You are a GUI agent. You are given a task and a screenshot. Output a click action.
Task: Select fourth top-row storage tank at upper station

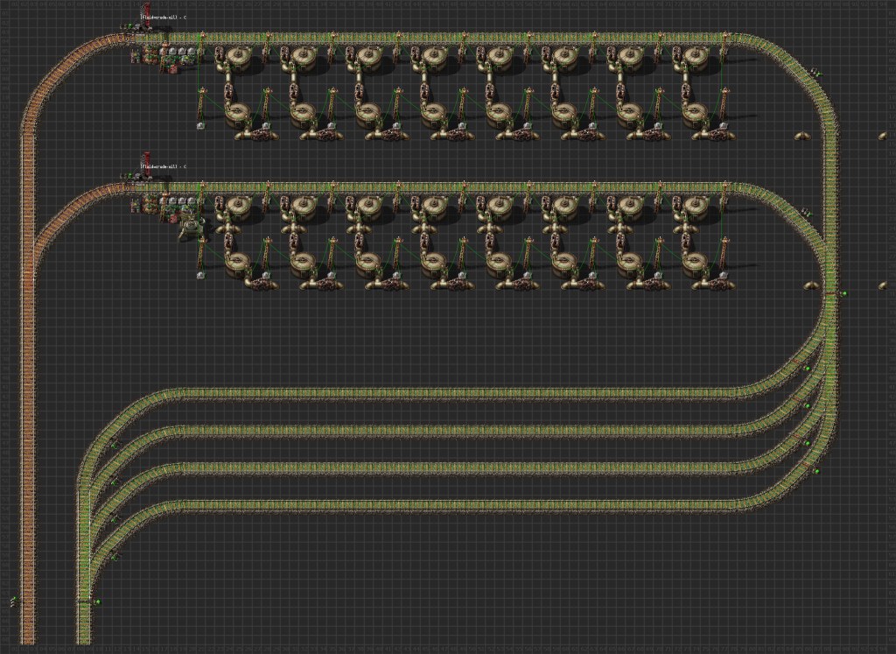tap(434, 60)
